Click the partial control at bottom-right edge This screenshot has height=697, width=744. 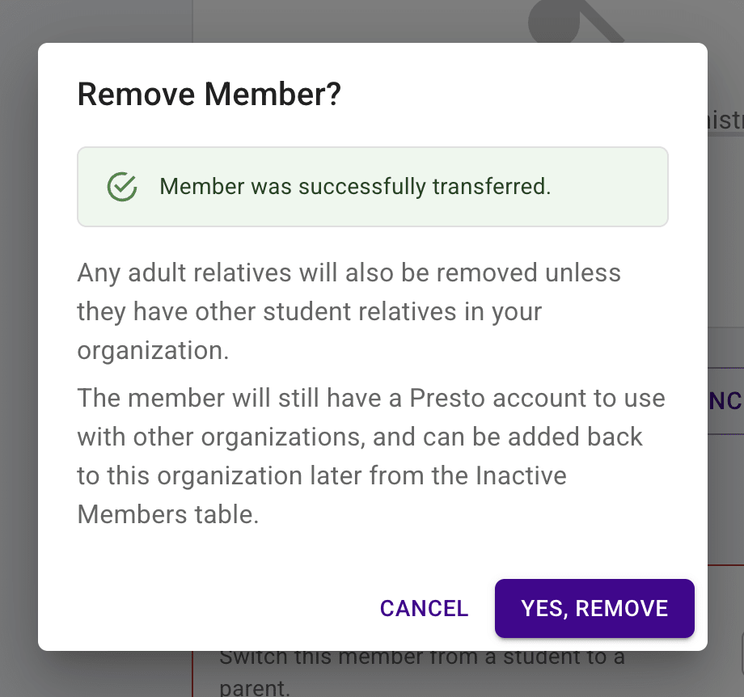point(741,647)
